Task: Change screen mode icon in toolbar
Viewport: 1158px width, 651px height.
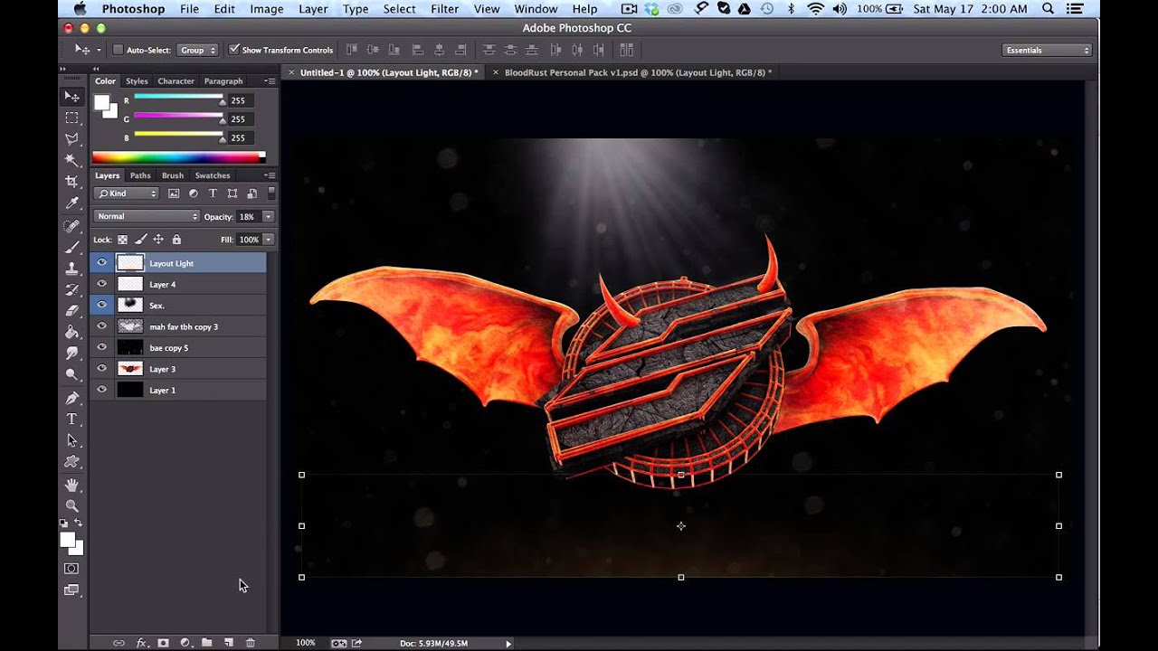Action: coord(71,590)
